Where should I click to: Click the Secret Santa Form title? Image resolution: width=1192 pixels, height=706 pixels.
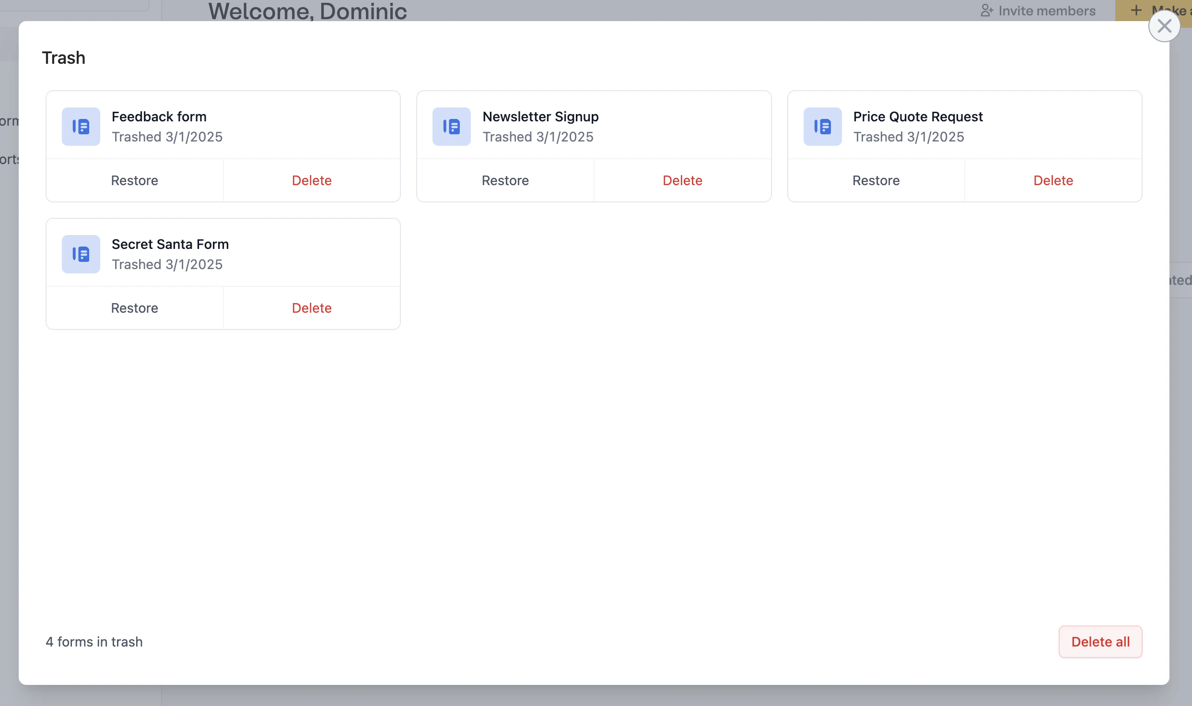tap(170, 244)
